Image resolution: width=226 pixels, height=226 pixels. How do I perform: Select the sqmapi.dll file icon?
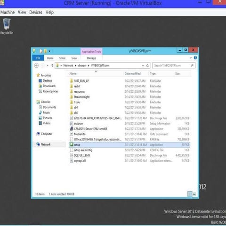point(72,161)
